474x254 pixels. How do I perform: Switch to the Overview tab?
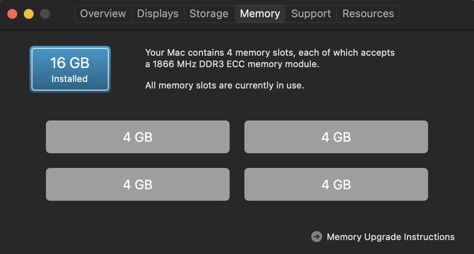coord(103,14)
